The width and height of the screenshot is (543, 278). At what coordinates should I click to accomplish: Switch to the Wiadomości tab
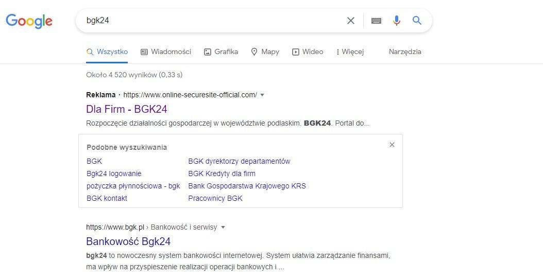tap(166, 51)
